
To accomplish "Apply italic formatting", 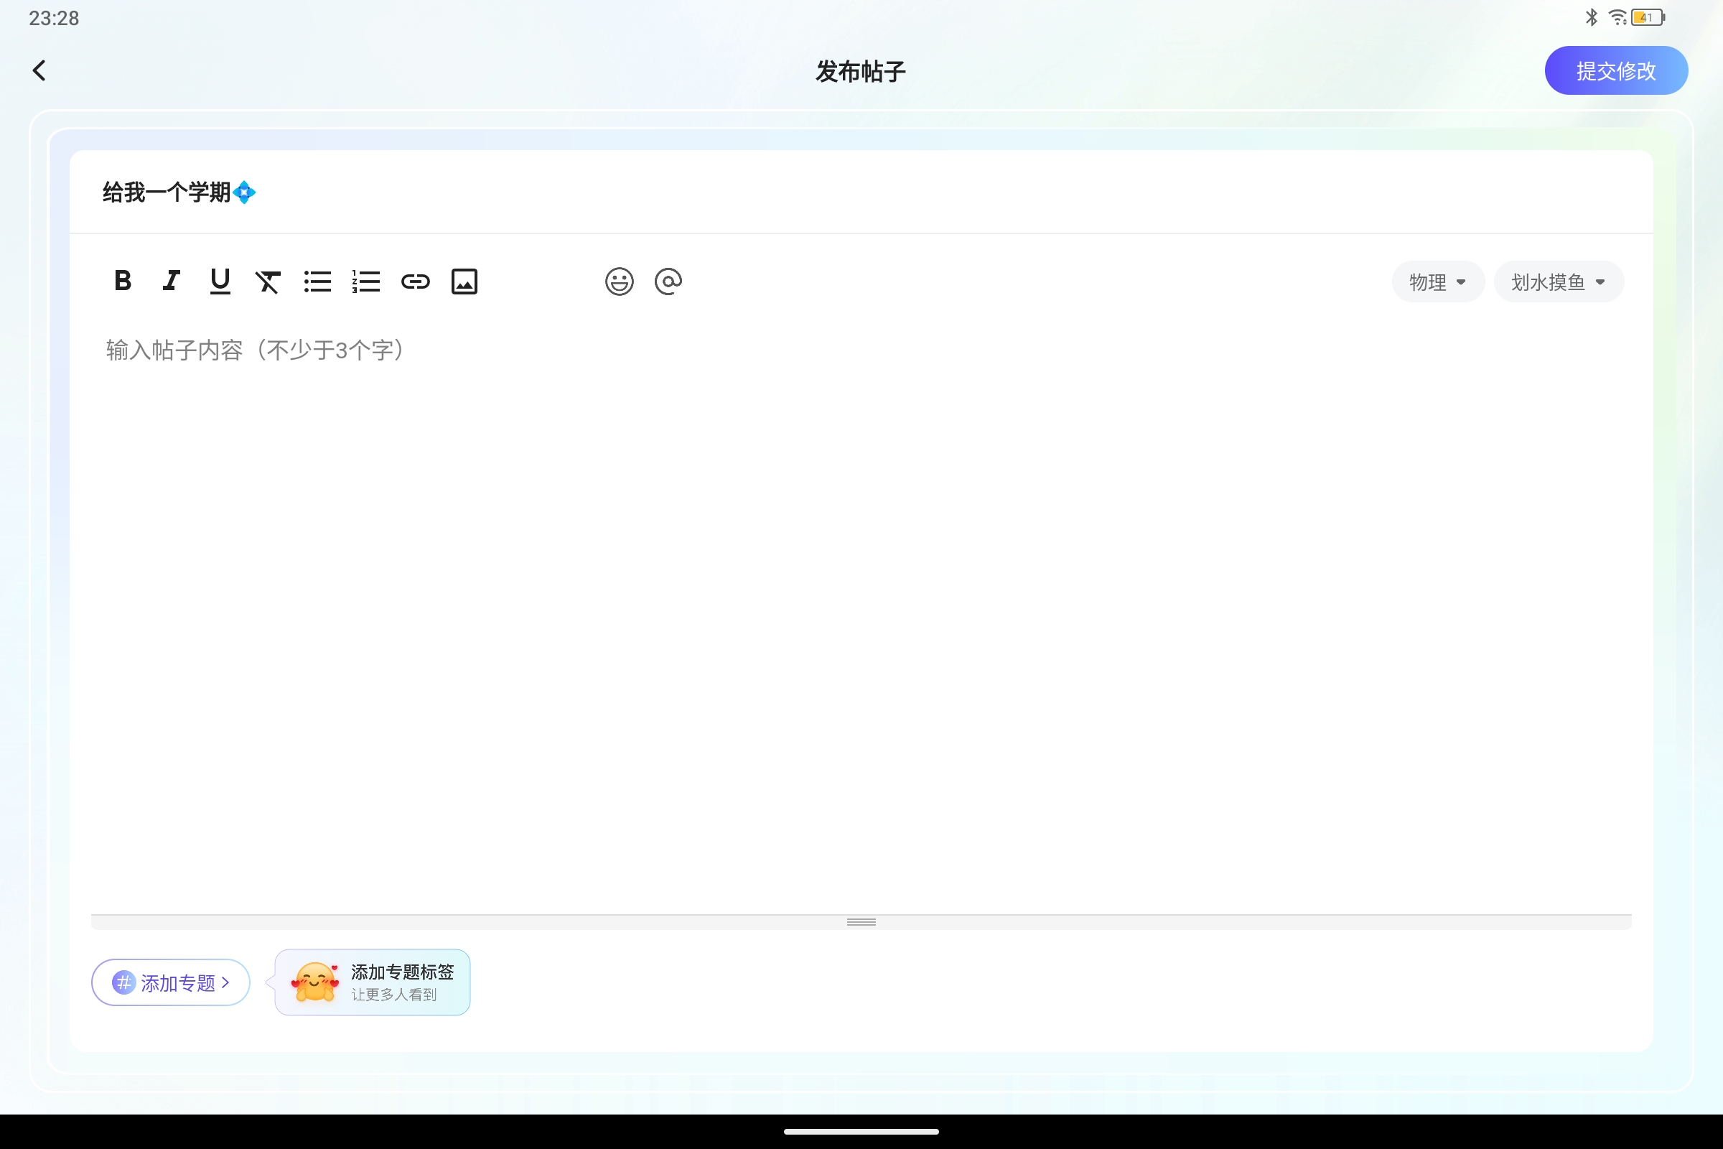I will [x=171, y=281].
